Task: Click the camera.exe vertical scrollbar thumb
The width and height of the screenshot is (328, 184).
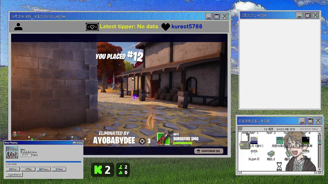Action: point(320,142)
